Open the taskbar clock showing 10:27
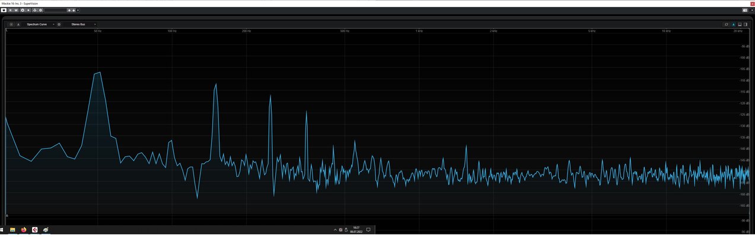This screenshot has height=237, width=755. [x=356, y=229]
